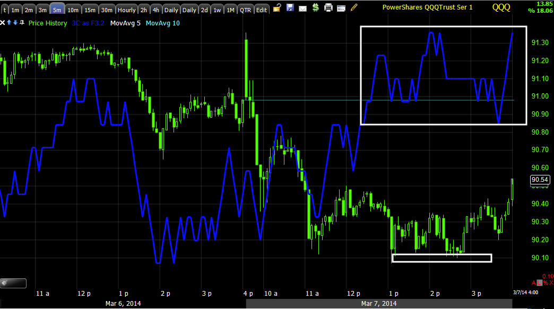Switch to the QTR timeframe tab
This screenshot has height=309, width=554.
coord(246,10)
